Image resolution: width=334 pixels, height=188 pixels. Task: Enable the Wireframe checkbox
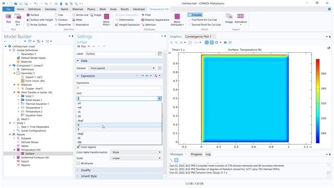click(x=78, y=163)
